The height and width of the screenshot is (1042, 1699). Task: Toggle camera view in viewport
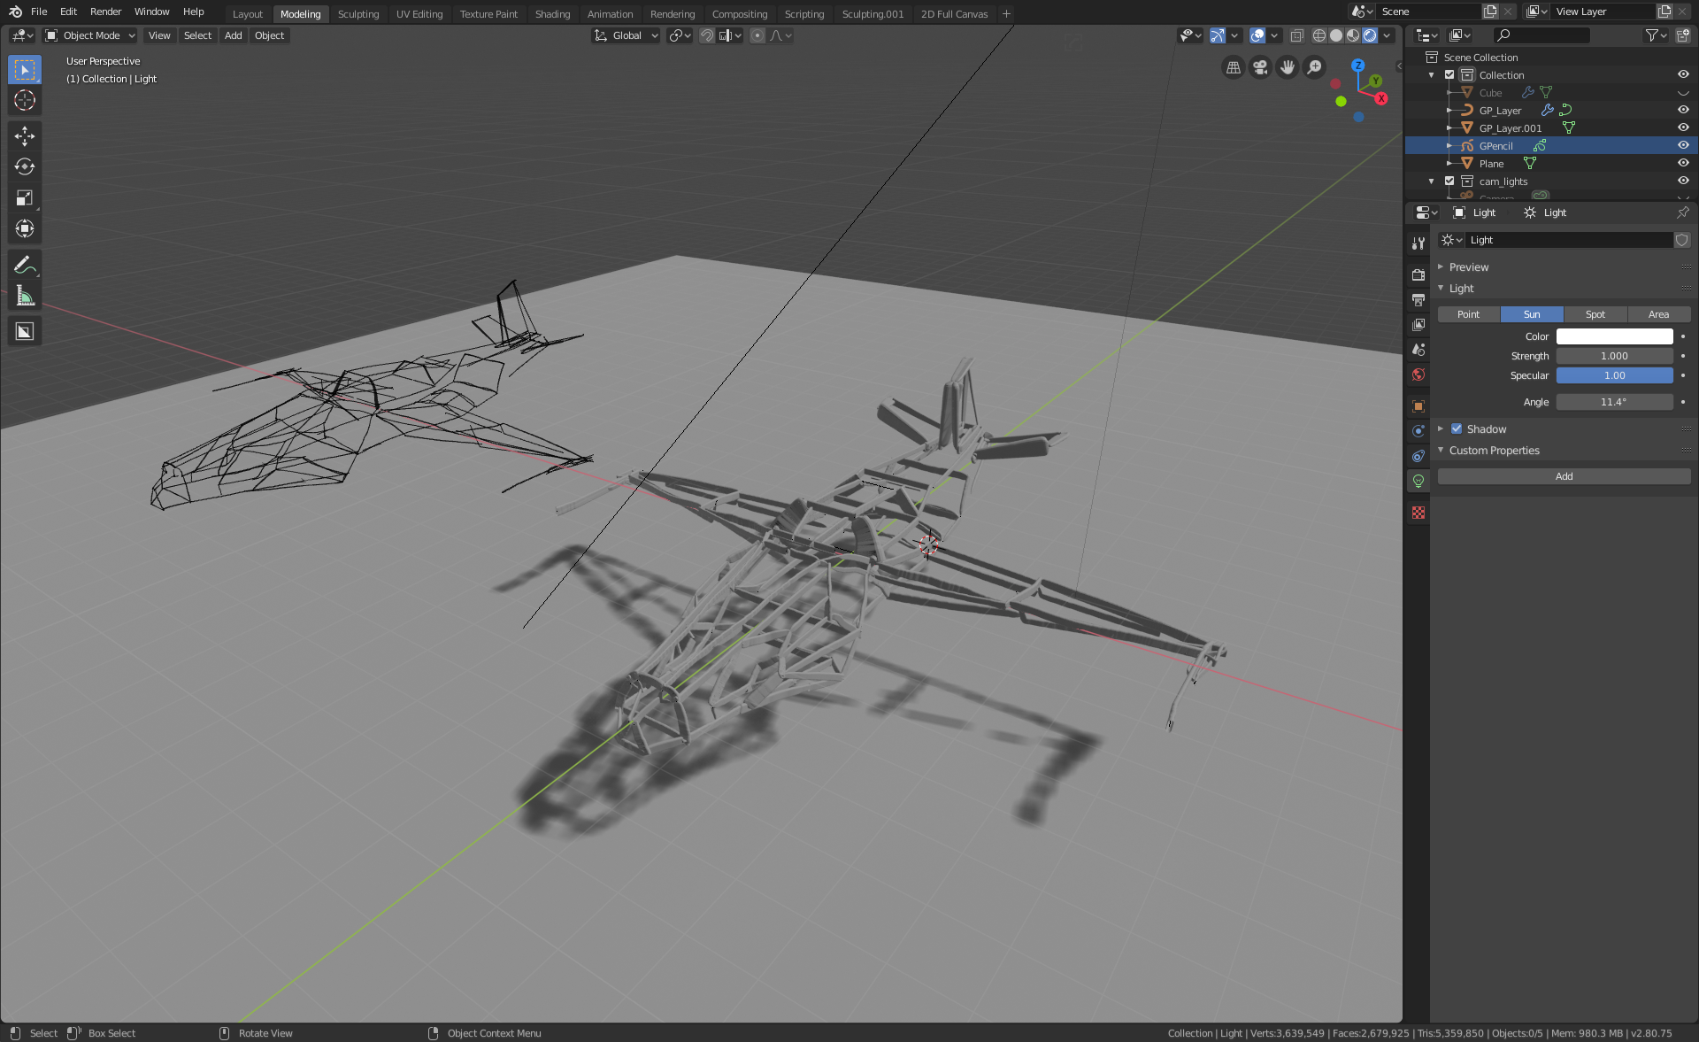tap(1260, 67)
